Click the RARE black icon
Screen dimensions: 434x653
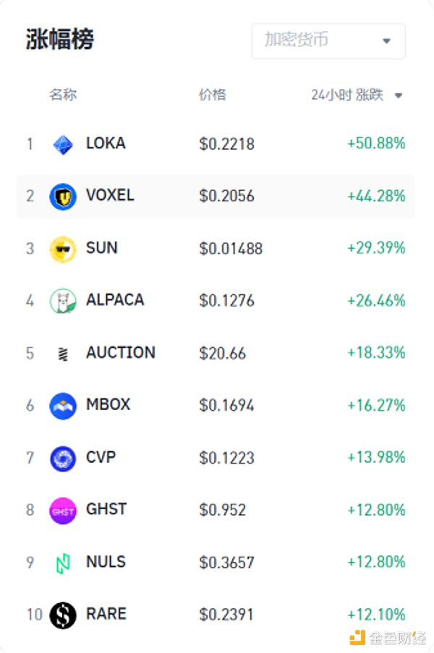point(63,615)
